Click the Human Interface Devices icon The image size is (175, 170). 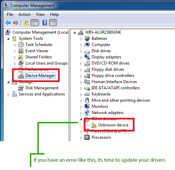tap(87, 82)
